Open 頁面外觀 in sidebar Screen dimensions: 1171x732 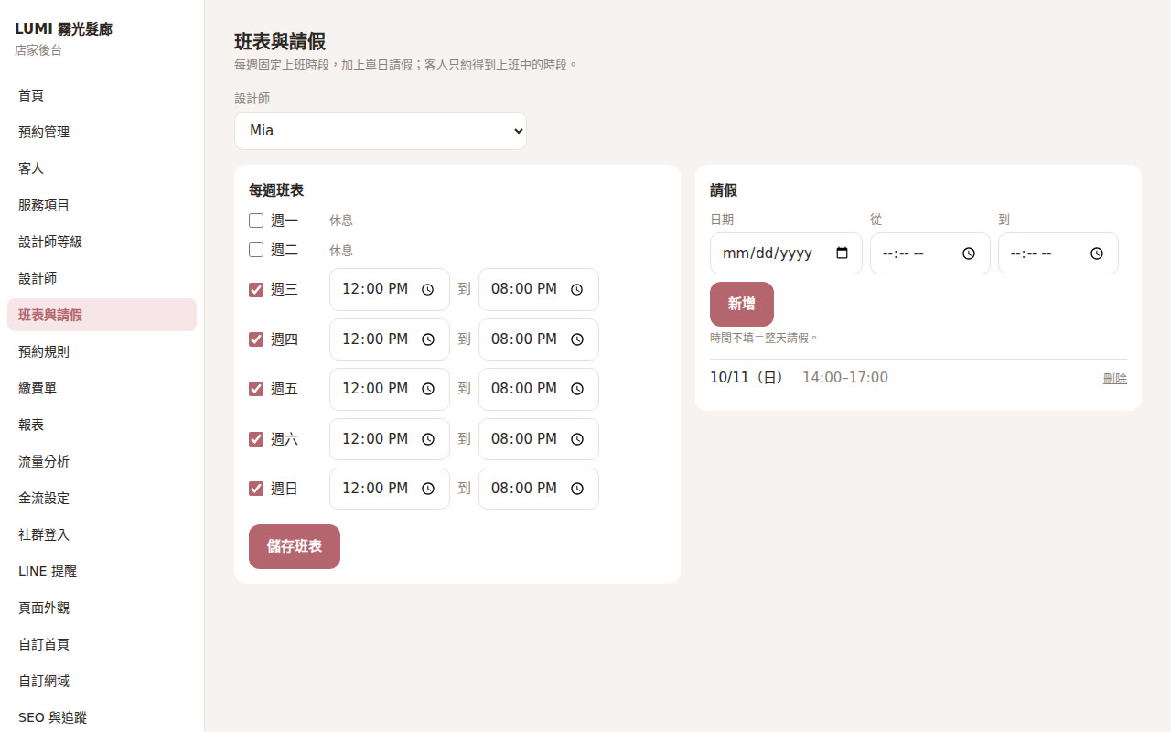(x=102, y=608)
